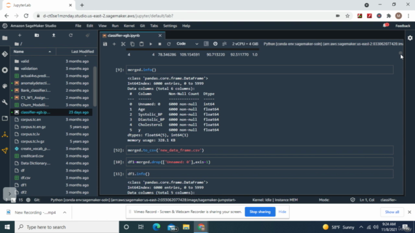Open the View menu
The height and width of the screenshot is (233, 415).
point(102,26)
